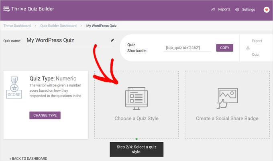Click the heart icon in the header
The width and height of the screenshot is (273, 161).
coord(266,9)
